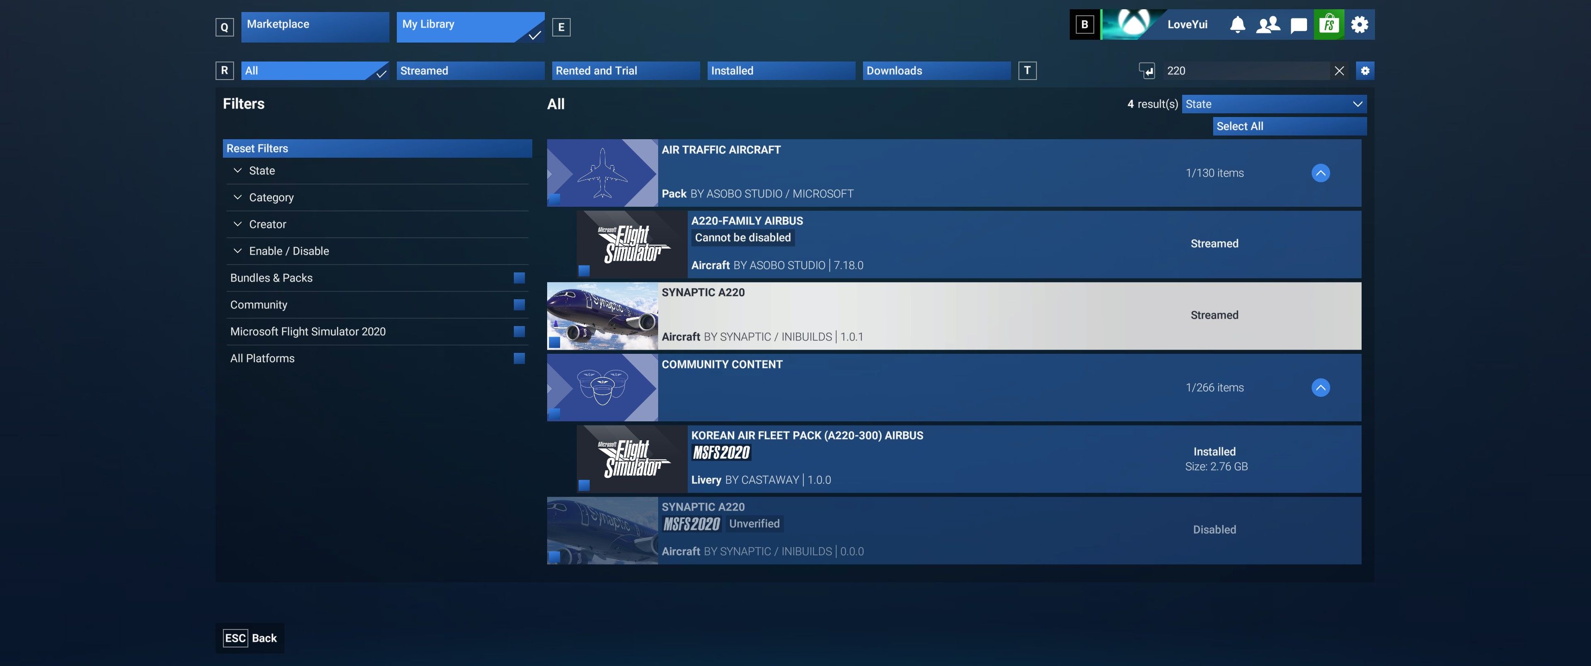Click the A220-Family Airbus title
Viewport: 1591px width, 666px height.
[747, 221]
